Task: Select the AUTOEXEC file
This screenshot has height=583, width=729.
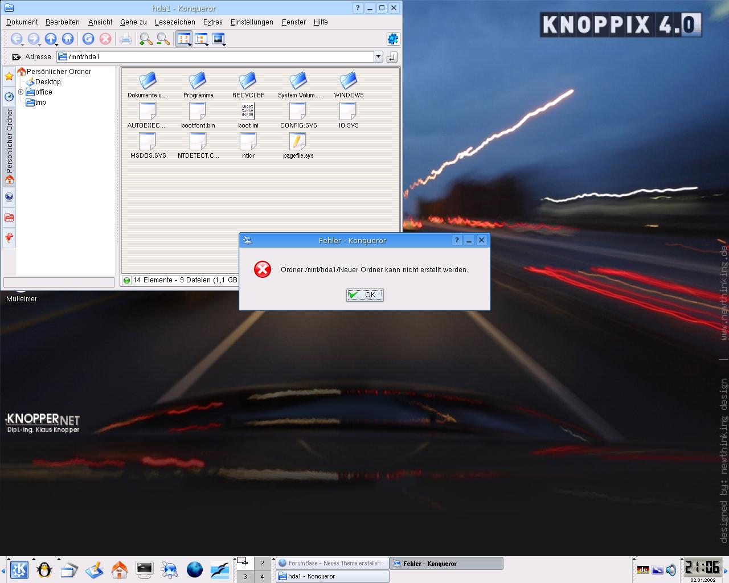Action: tap(147, 116)
